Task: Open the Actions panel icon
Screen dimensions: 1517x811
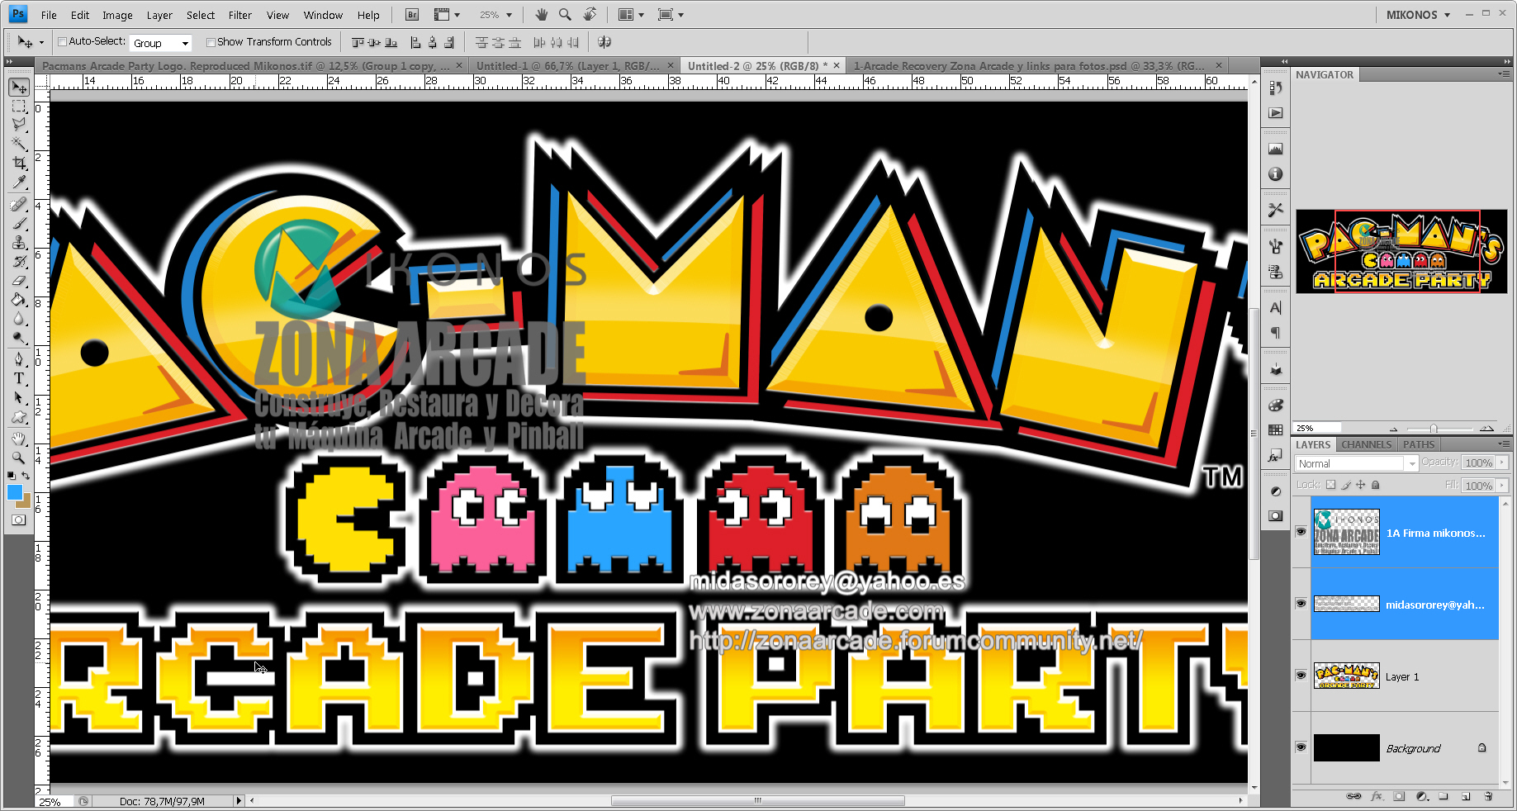Action: tap(1276, 113)
